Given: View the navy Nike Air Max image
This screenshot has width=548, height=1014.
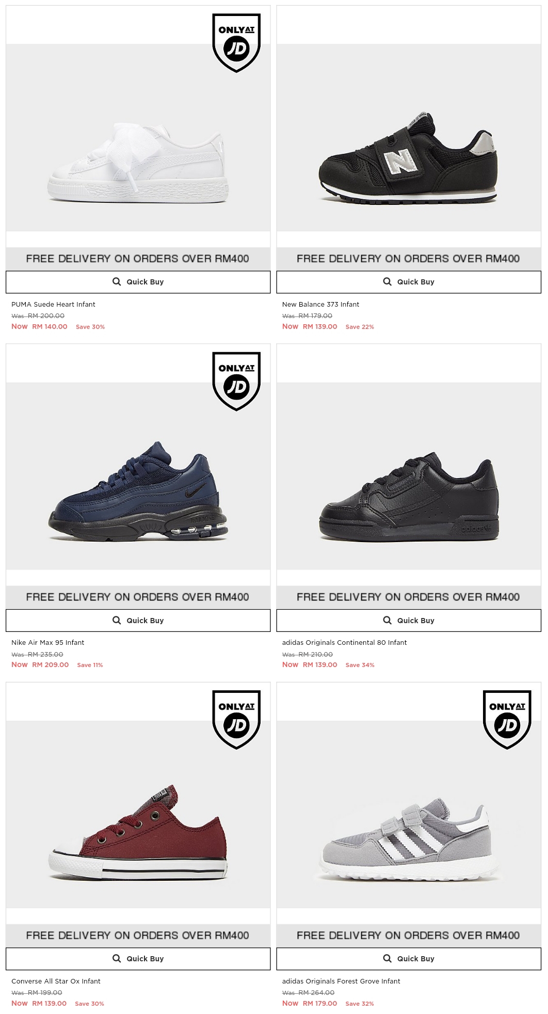Looking at the screenshot, I should point(138,491).
